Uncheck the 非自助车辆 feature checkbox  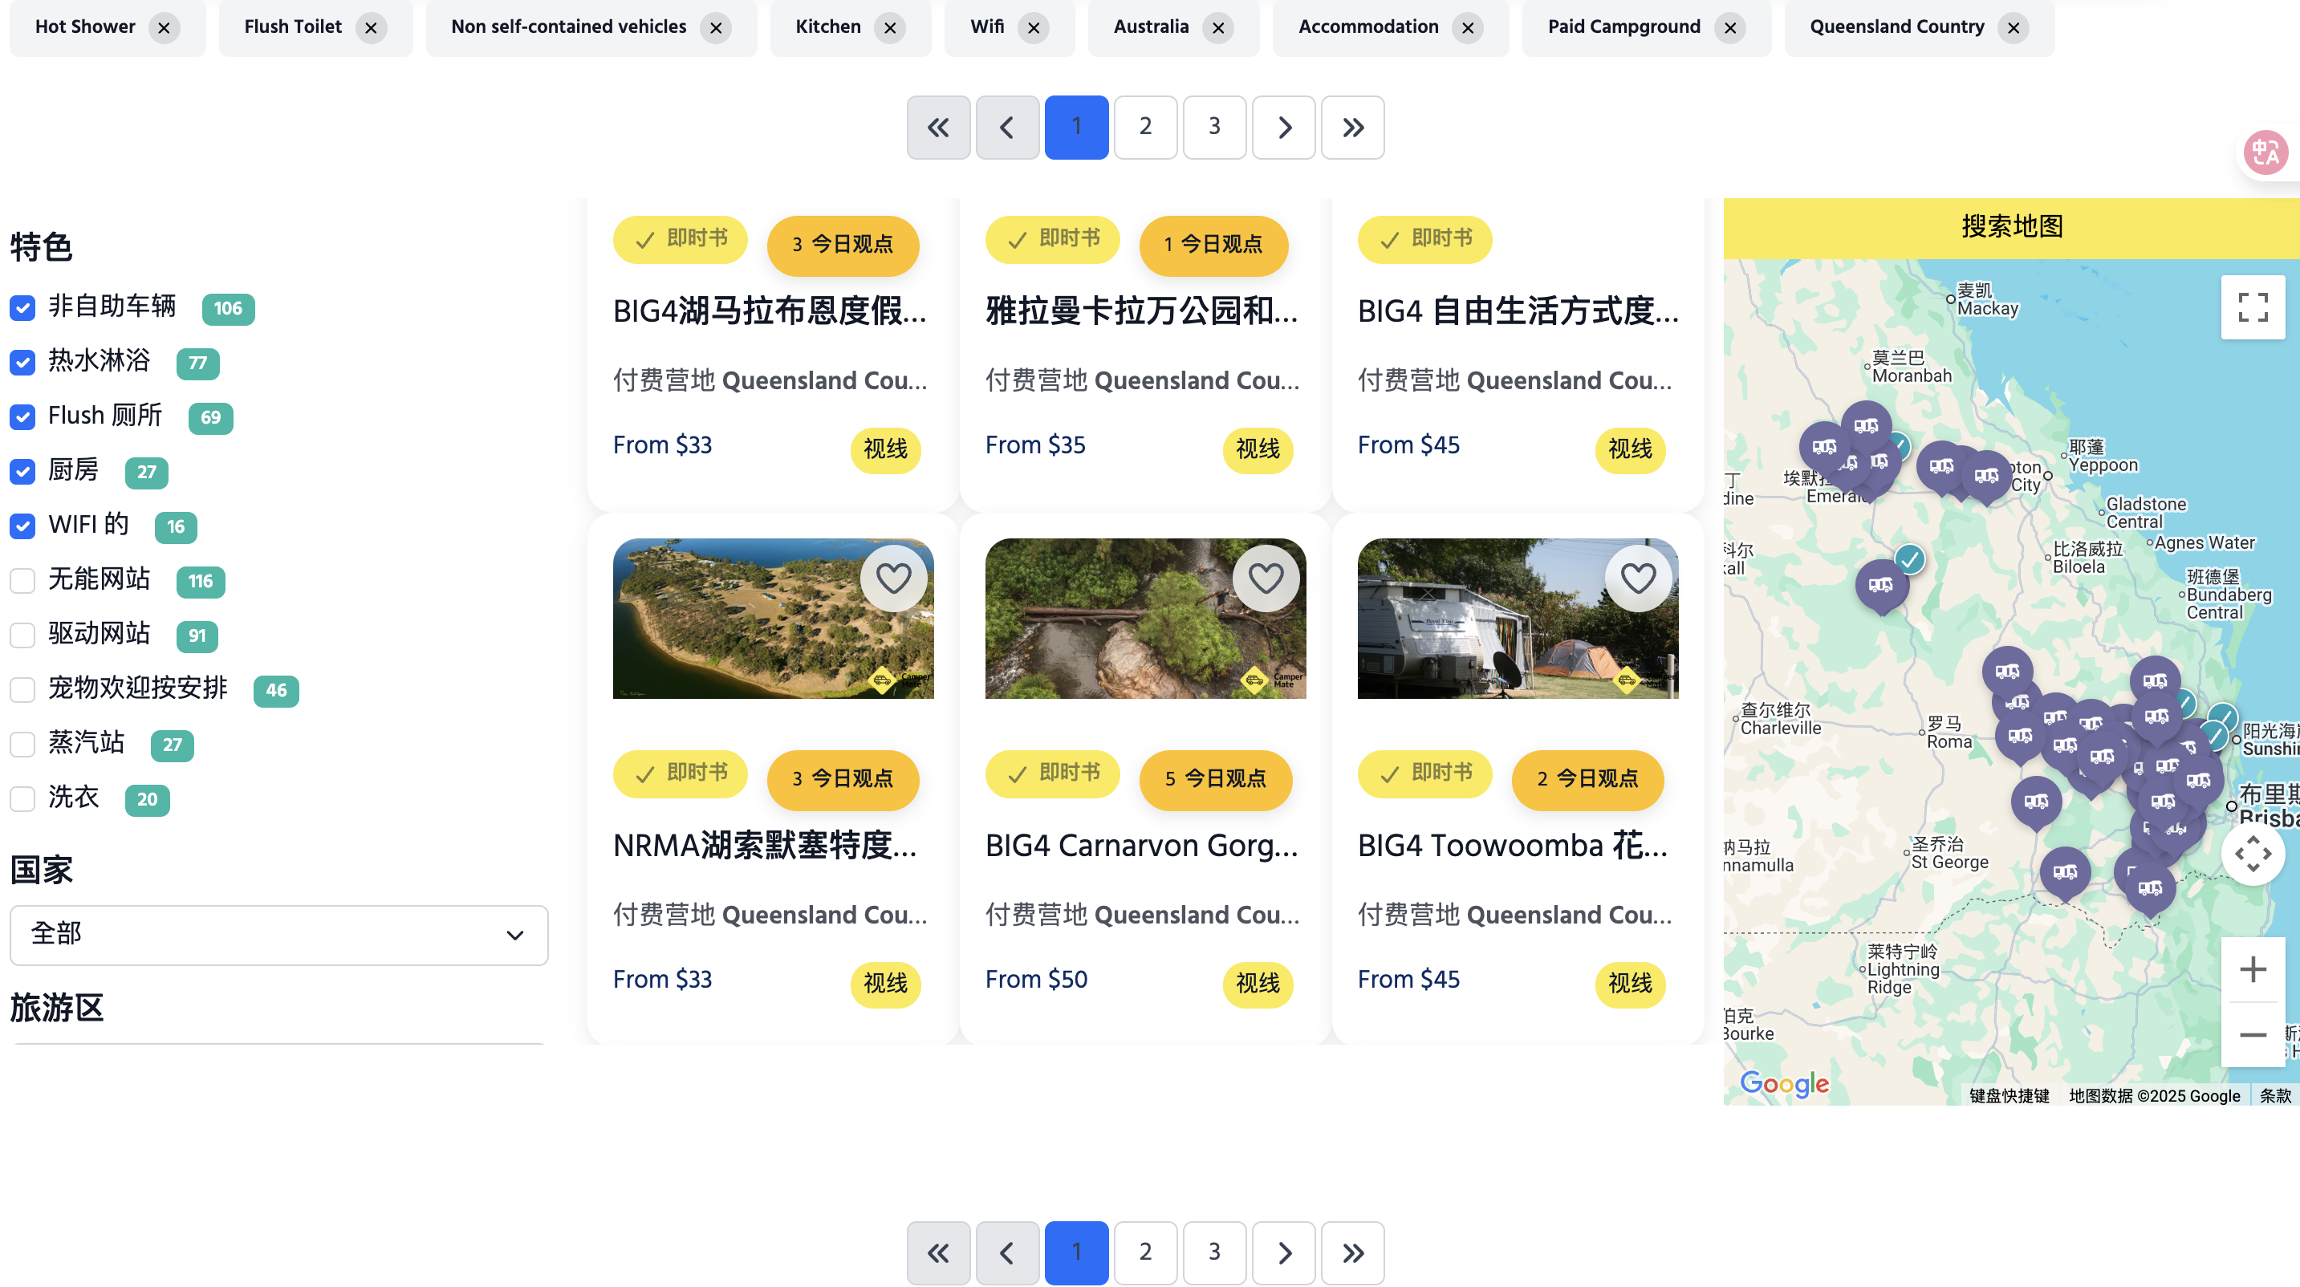point(22,308)
